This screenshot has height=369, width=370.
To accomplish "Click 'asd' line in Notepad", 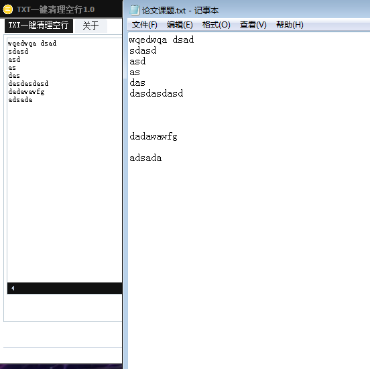I will tap(137, 61).
